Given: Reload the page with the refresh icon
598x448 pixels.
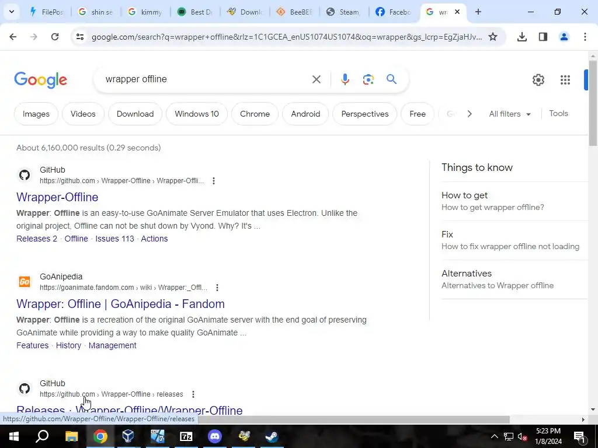Looking at the screenshot, I should tap(55, 37).
